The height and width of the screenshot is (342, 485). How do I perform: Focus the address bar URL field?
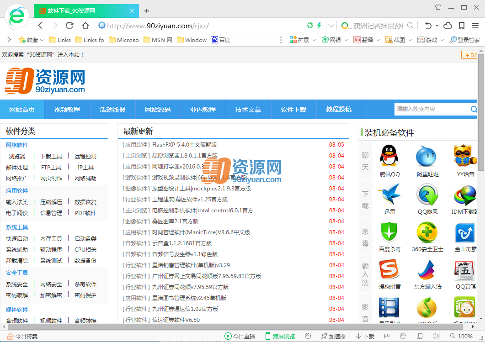click(201, 26)
